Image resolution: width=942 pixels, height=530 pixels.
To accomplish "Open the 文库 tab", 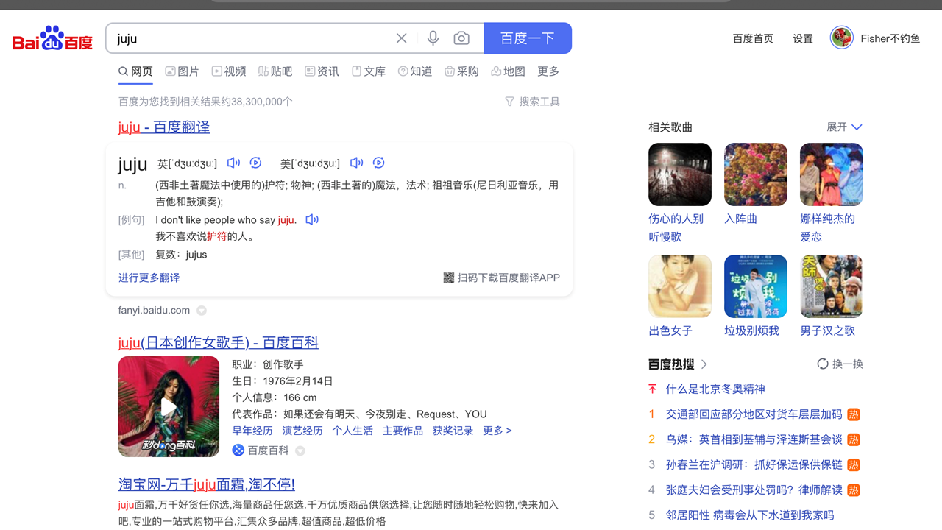I will click(x=369, y=71).
